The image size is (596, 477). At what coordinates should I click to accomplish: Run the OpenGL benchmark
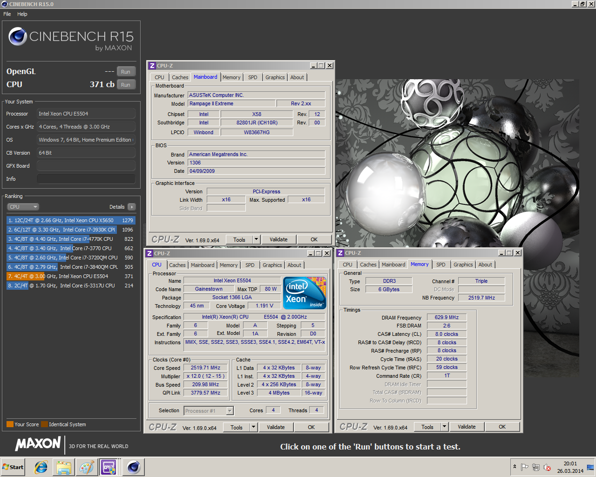126,72
